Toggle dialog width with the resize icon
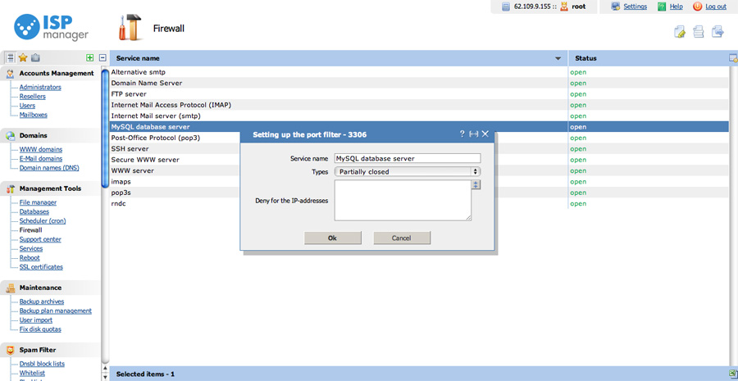Image resolution: width=738 pixels, height=381 pixels. 473,134
